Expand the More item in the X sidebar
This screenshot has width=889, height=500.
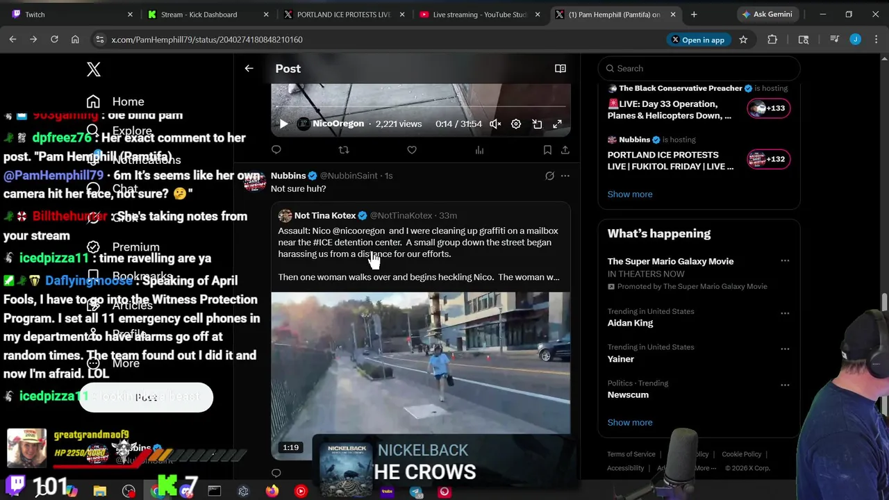click(113, 363)
